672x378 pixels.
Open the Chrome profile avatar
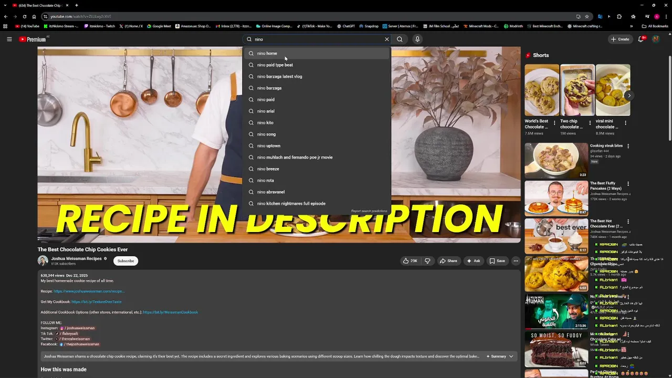pos(657,16)
